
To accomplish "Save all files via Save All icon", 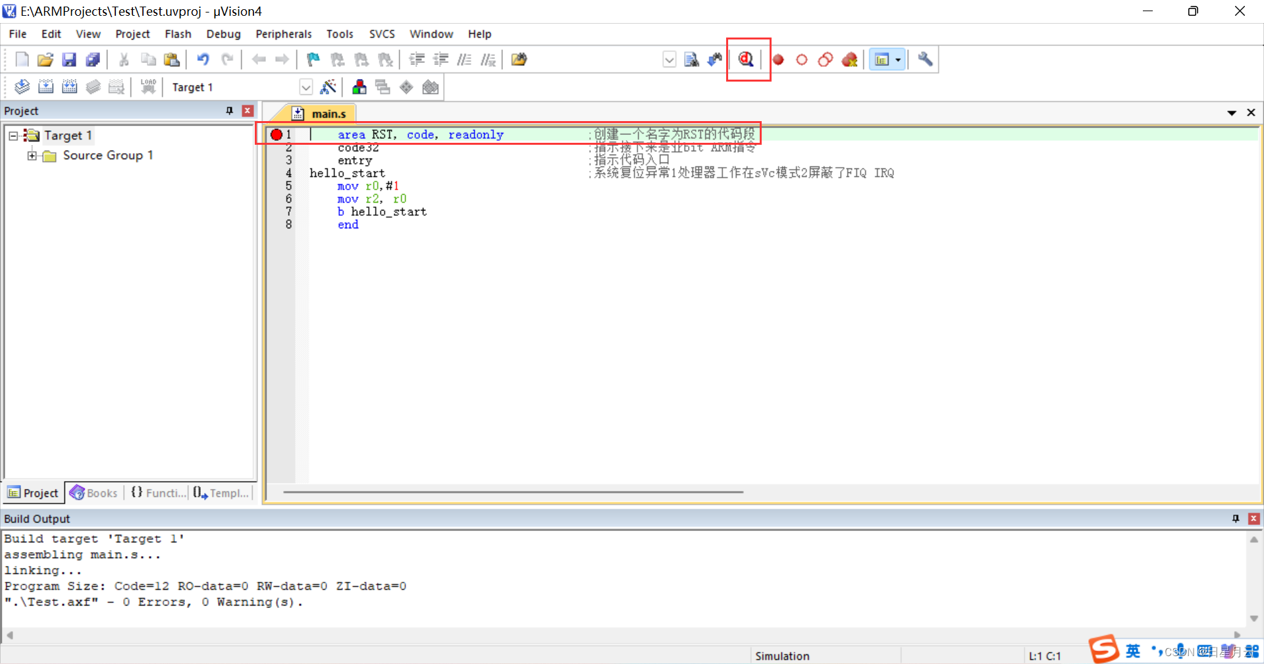I will [93, 60].
